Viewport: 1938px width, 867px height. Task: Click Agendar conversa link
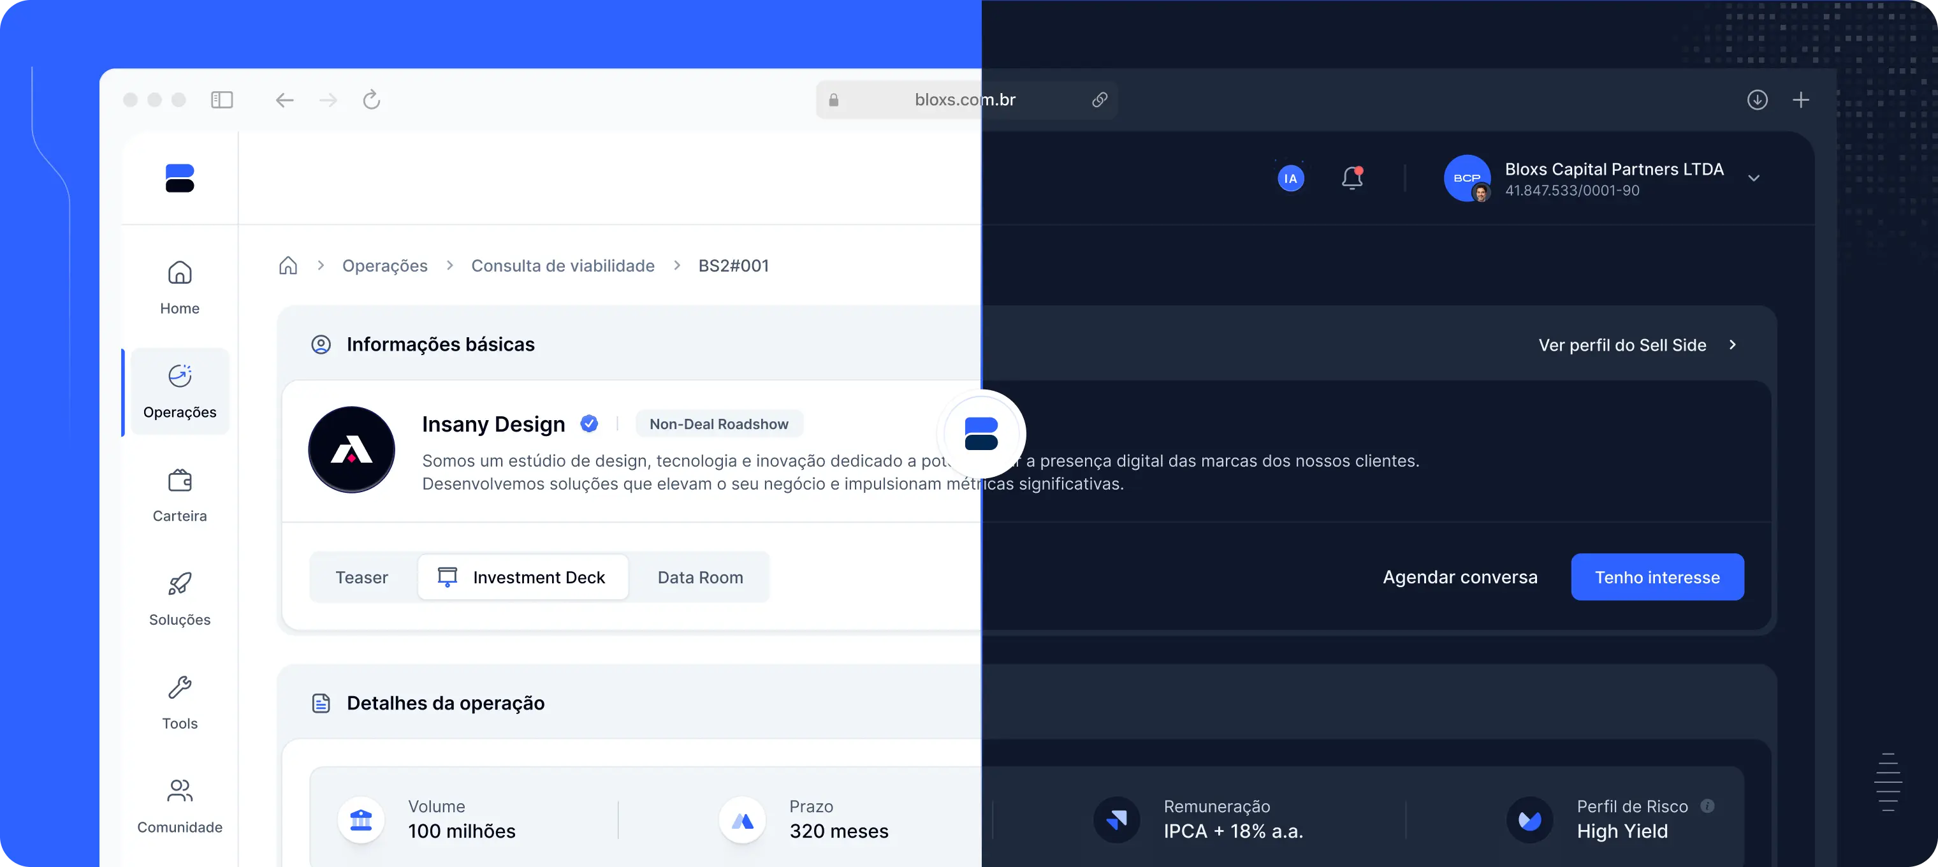click(1459, 577)
